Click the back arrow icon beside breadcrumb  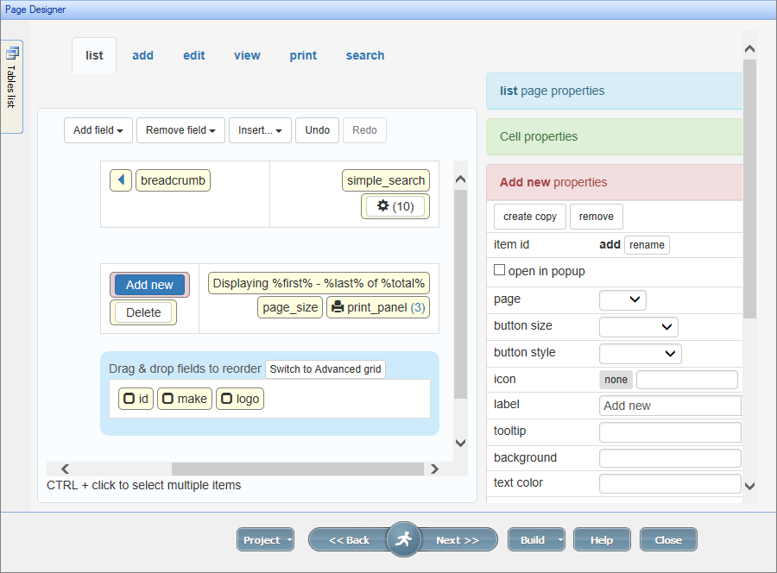(121, 180)
